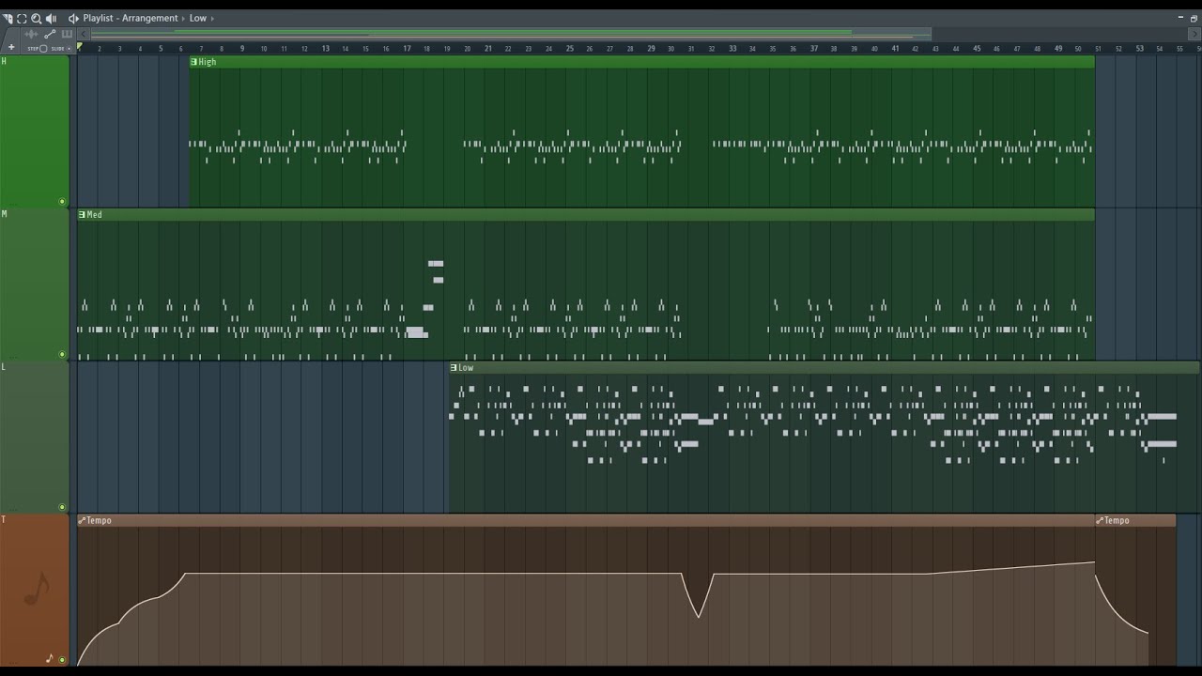Select the H track header
Viewport: 1202px width, 676px height.
click(x=35, y=131)
